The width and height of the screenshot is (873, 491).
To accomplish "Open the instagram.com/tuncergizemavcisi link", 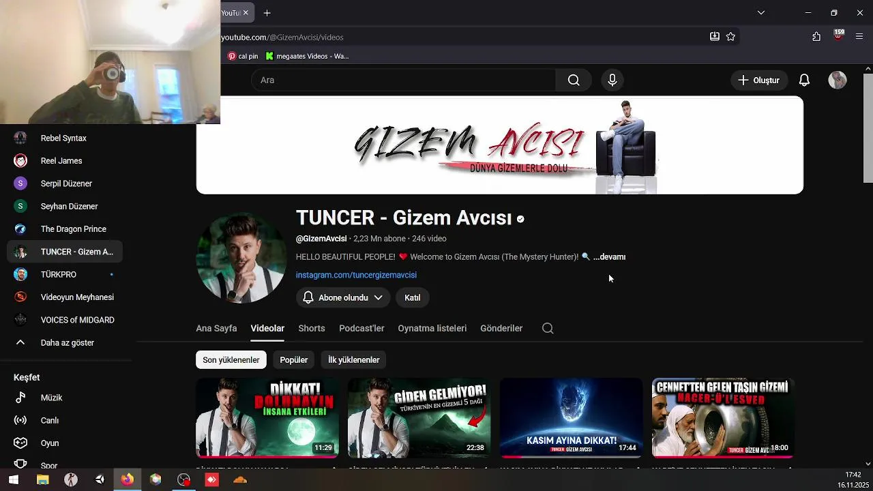I will (356, 275).
